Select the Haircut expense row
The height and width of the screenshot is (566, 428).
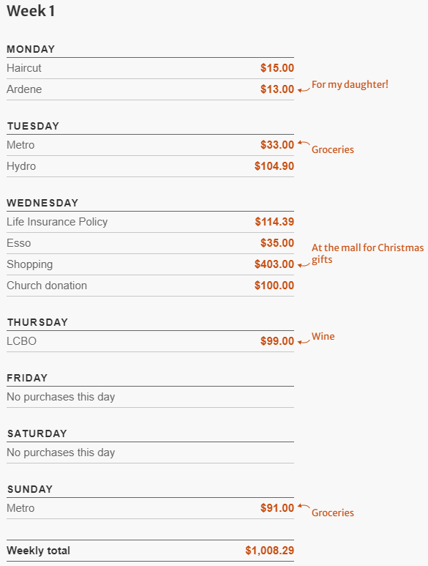point(151,68)
